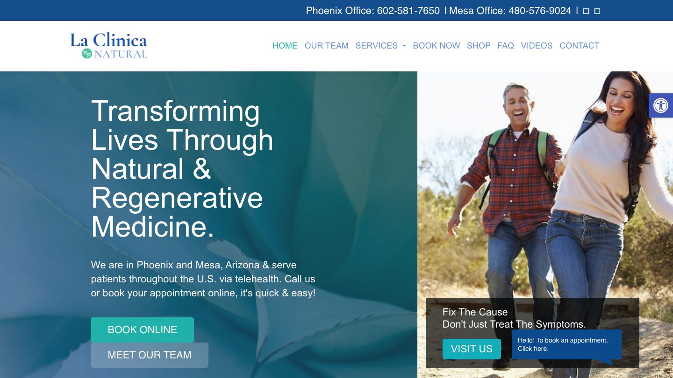Click the second social icon in top bar

[x=597, y=11]
